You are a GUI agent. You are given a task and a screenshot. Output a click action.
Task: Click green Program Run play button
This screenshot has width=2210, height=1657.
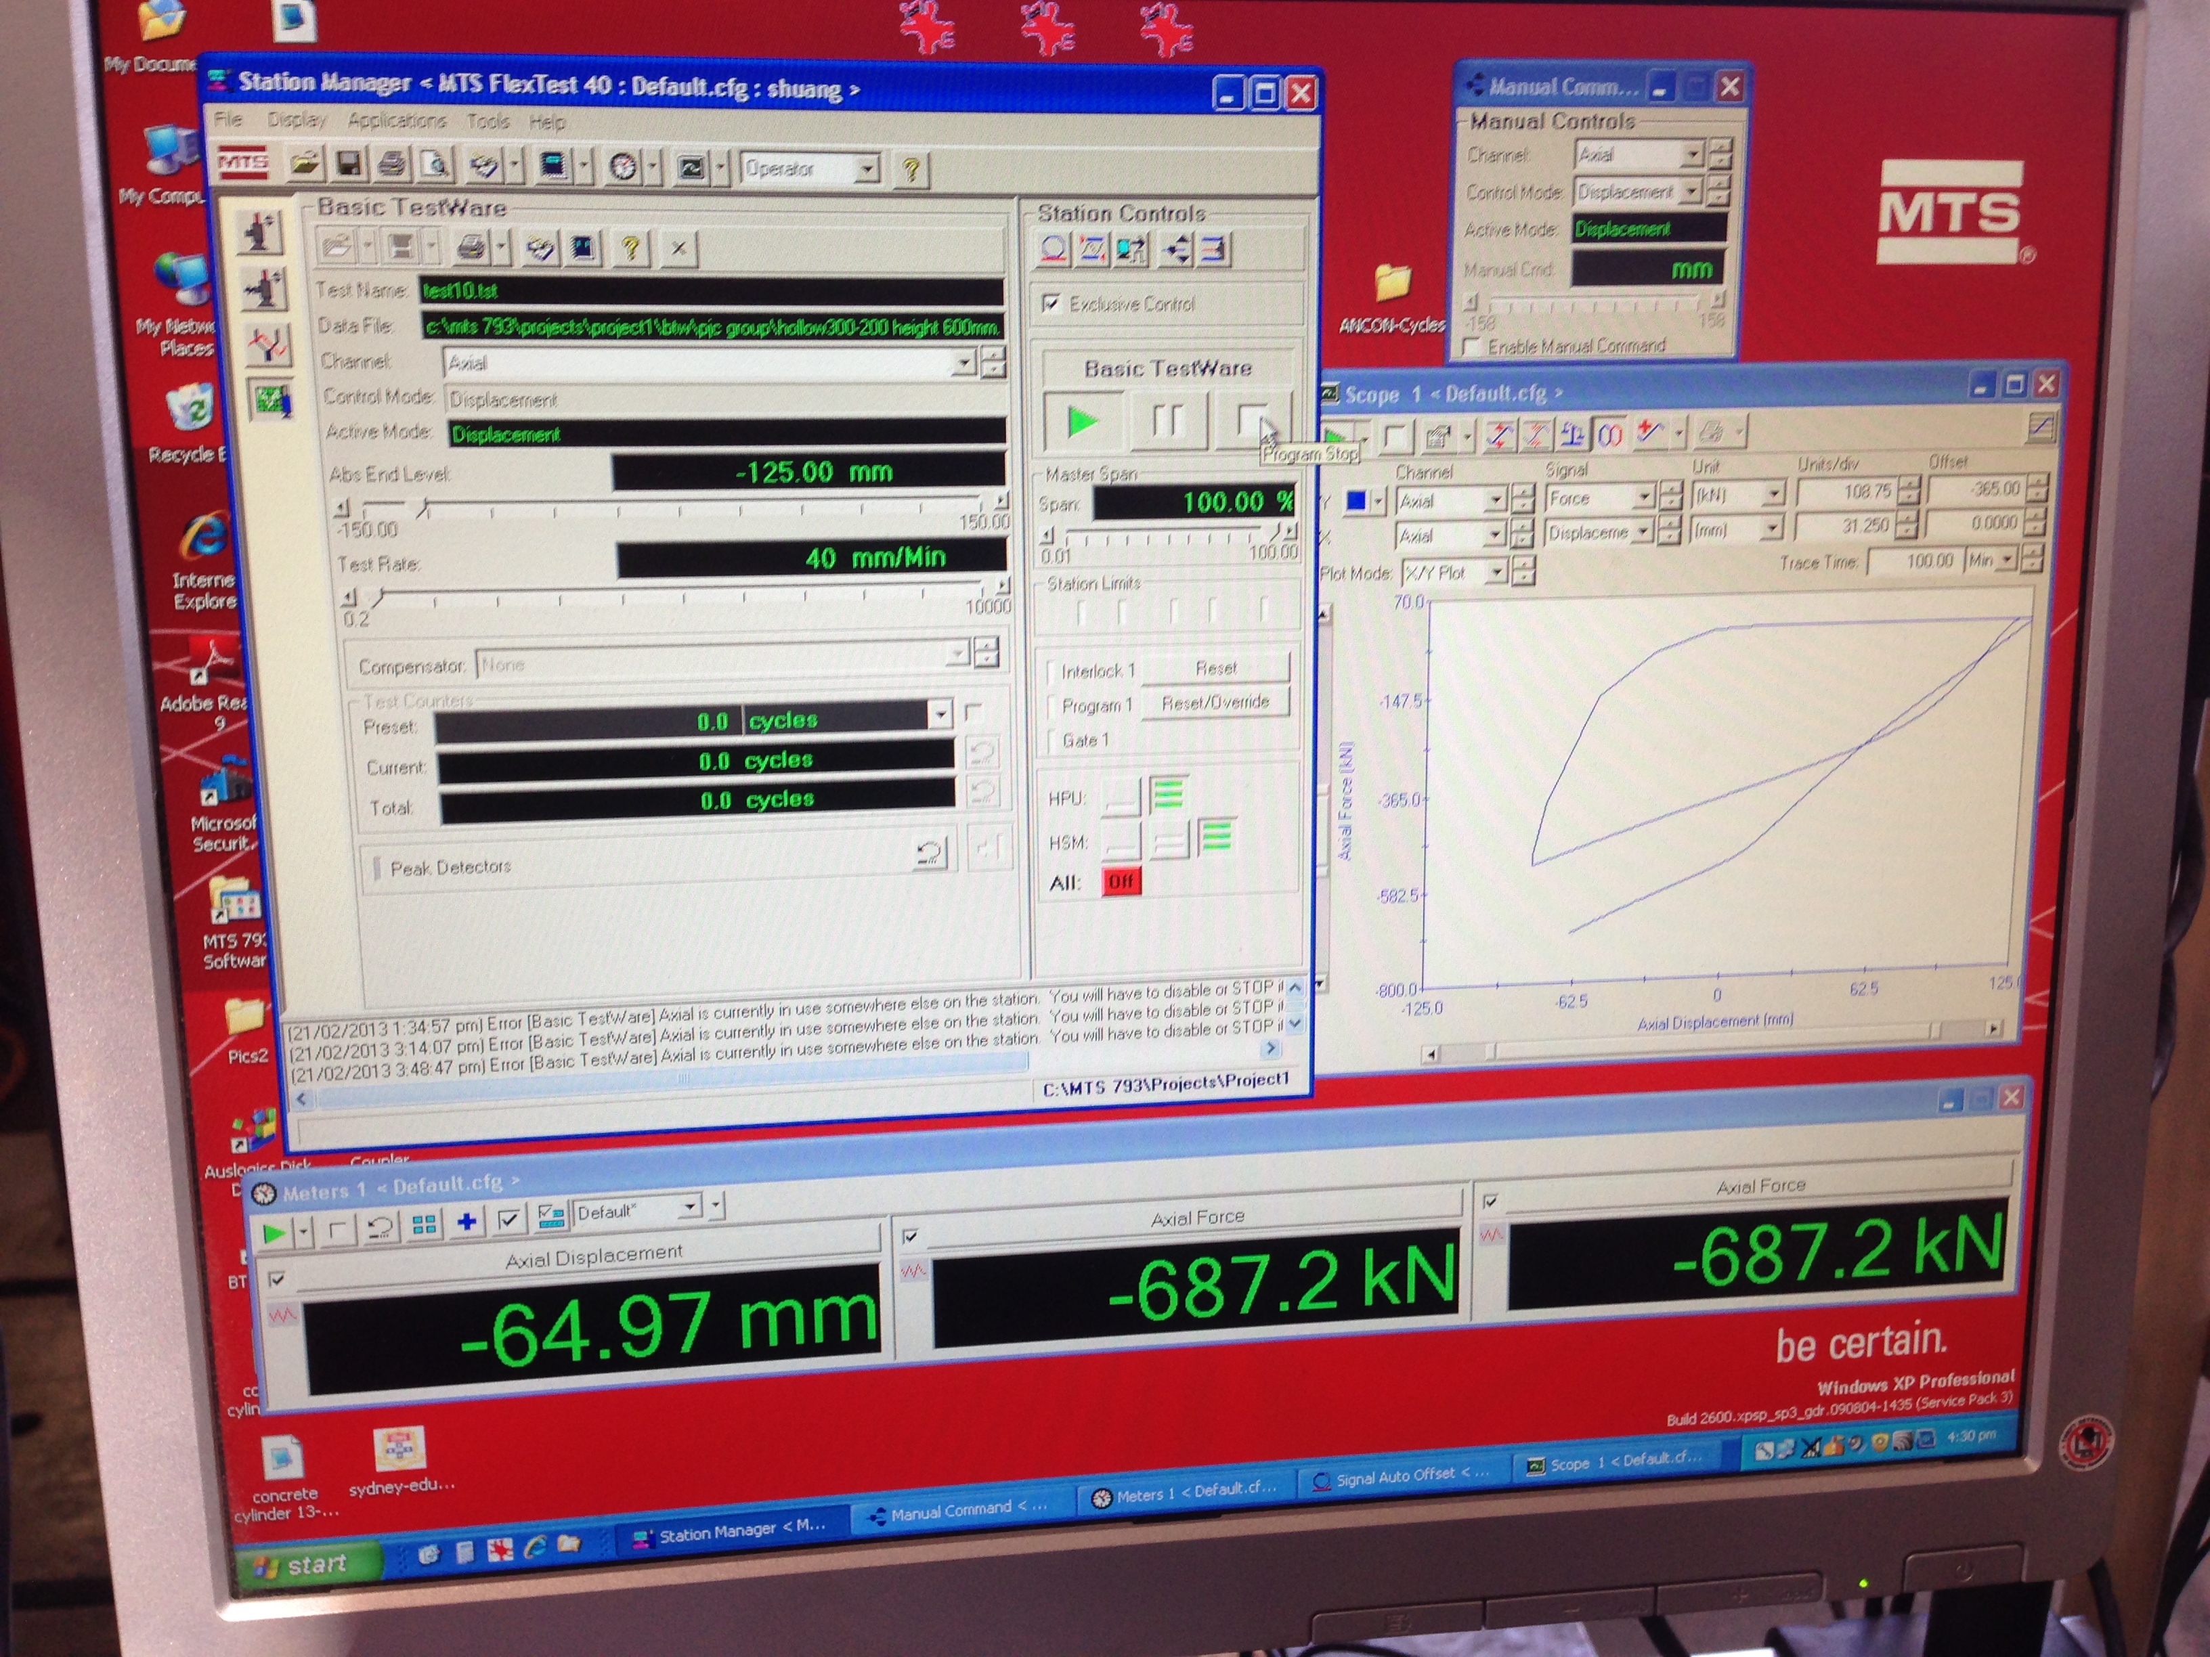pyautogui.click(x=1082, y=422)
